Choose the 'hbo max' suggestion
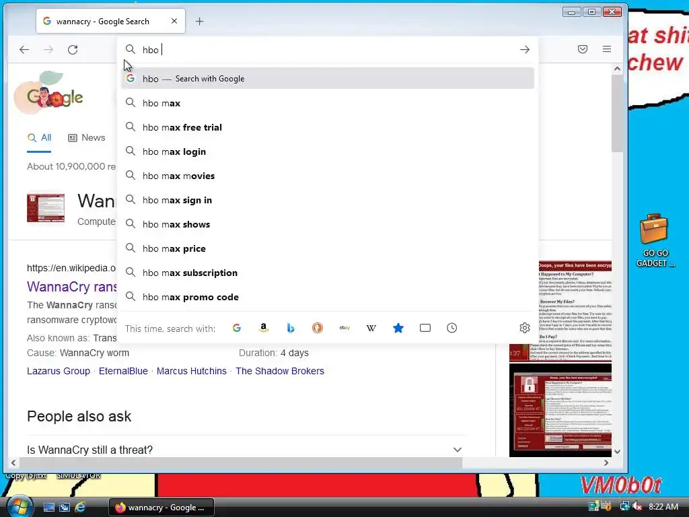The image size is (689, 517). 328,103
